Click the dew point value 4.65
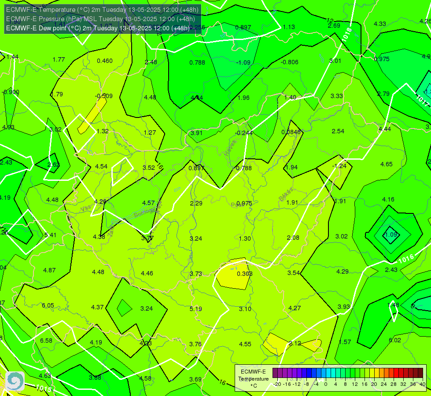The height and width of the screenshot is (396, 431). [387, 164]
